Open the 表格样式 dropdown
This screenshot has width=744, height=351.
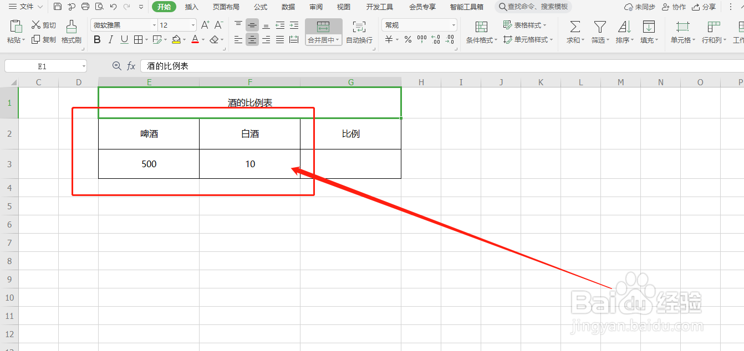click(524, 25)
